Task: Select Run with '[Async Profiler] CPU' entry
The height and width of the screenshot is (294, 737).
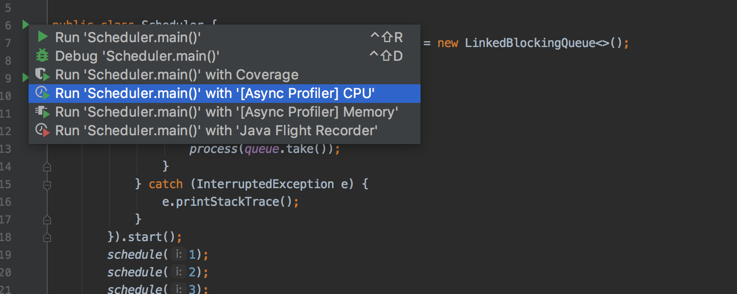Action: pos(215,93)
